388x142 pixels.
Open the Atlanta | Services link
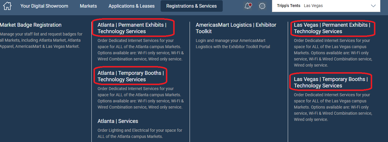click(x=118, y=121)
